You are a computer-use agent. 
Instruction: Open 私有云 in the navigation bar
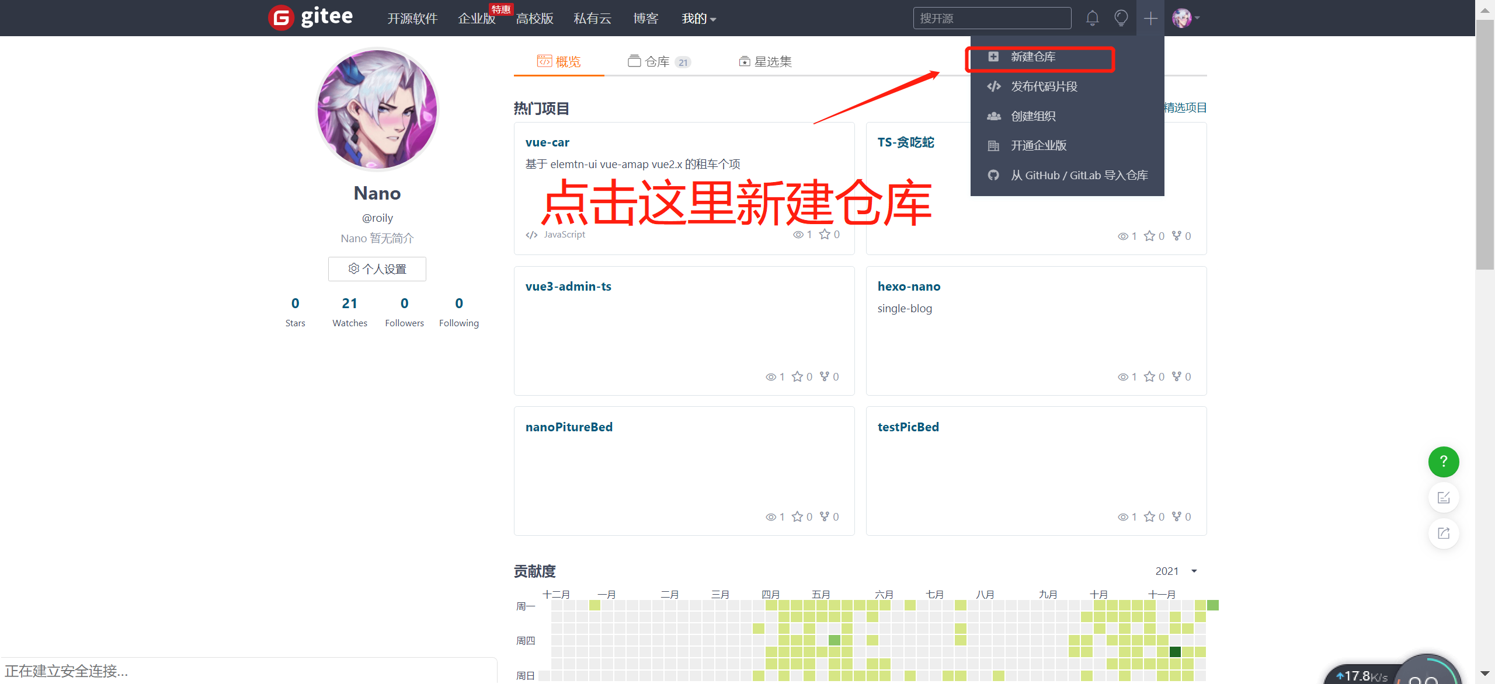coord(592,19)
